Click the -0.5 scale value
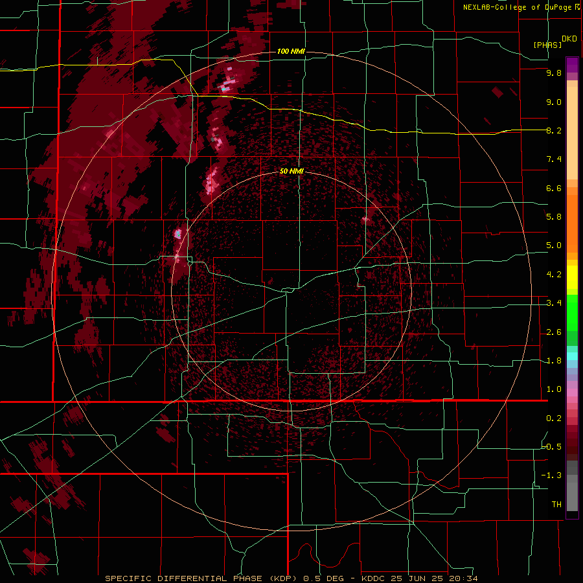The width and height of the screenshot is (583, 583). point(552,446)
